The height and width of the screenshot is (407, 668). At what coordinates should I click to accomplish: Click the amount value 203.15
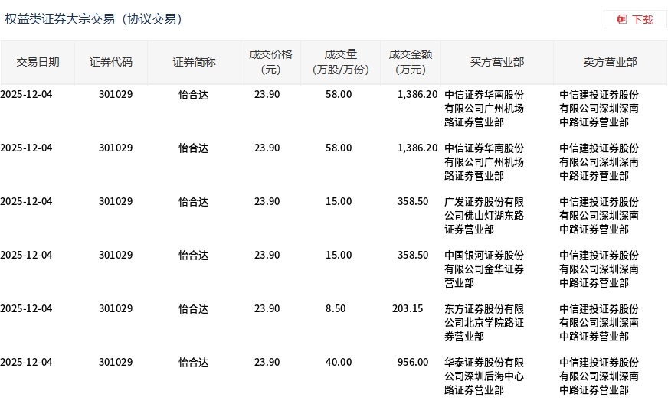tap(408, 308)
